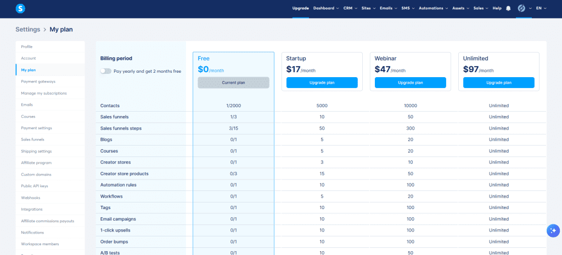This screenshot has width=562, height=255.
Task: Click the Automation rules row label
Action: click(x=119, y=185)
